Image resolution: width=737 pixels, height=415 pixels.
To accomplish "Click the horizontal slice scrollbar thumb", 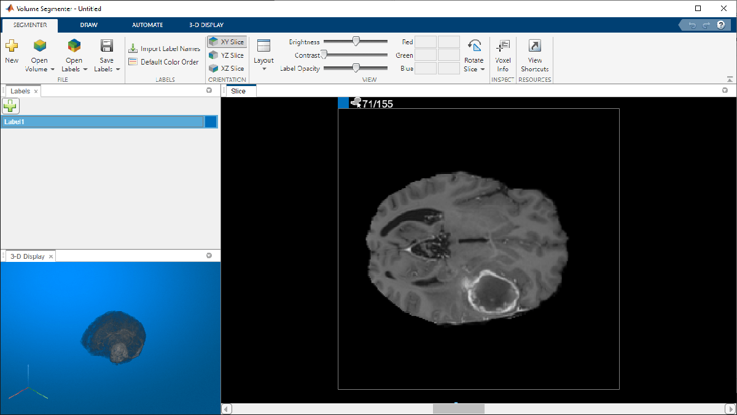I will pyautogui.click(x=459, y=409).
